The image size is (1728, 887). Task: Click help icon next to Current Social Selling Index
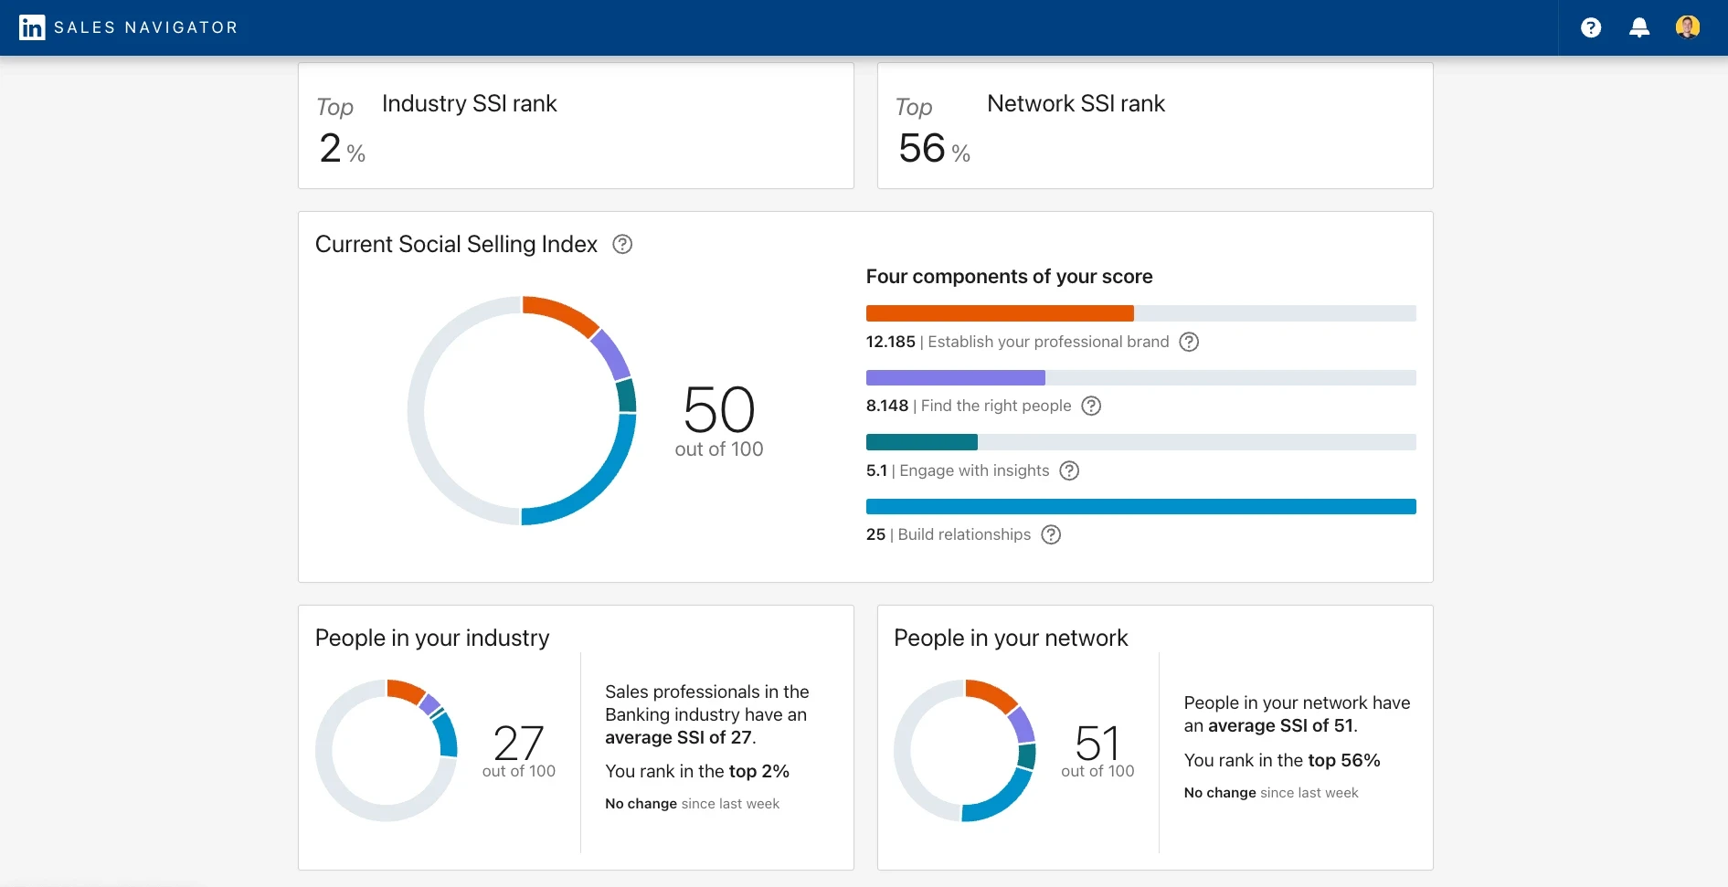(622, 244)
